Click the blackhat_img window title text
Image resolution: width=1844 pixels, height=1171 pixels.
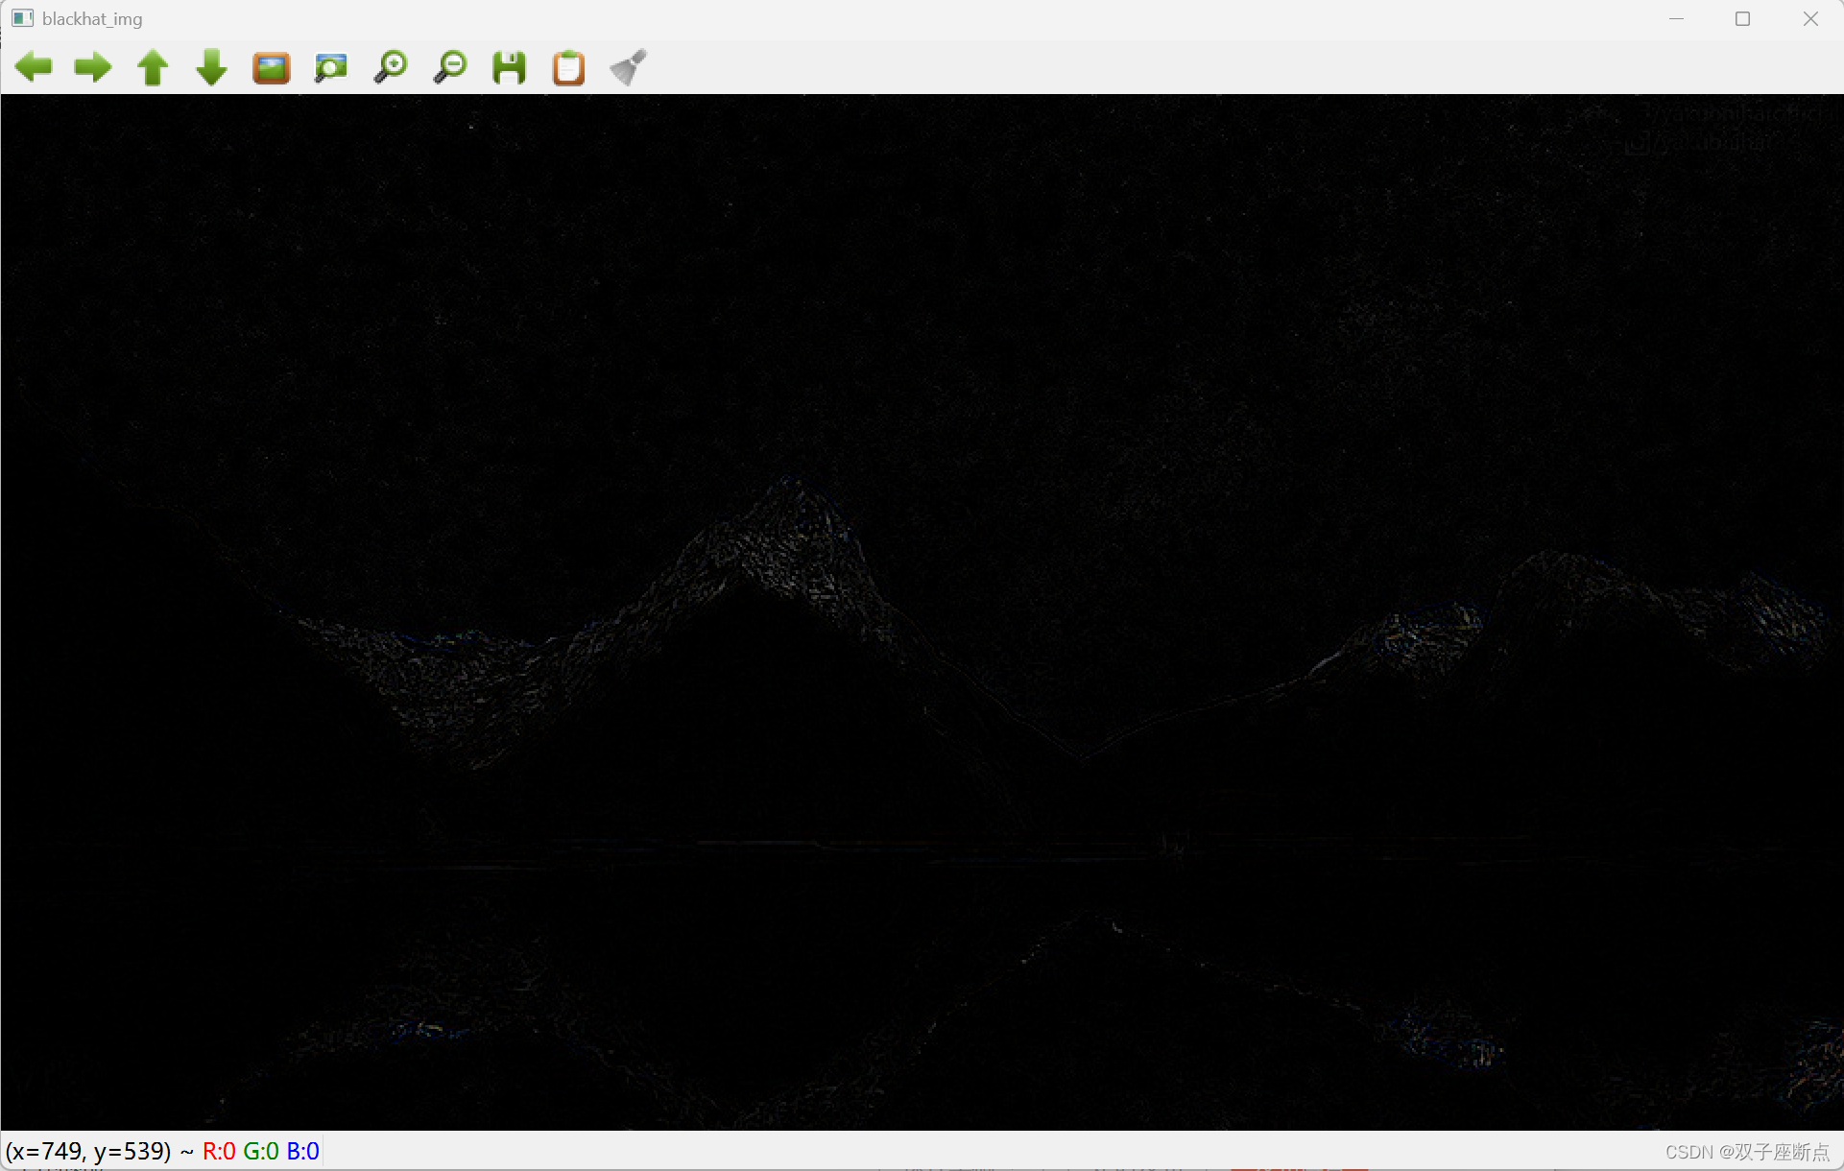(x=92, y=19)
